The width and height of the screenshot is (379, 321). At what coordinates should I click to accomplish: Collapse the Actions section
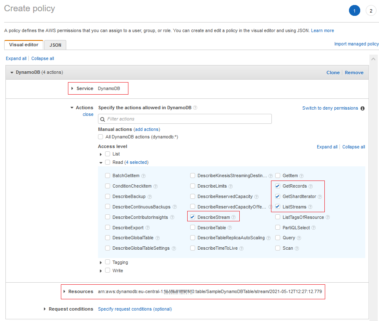(72, 108)
